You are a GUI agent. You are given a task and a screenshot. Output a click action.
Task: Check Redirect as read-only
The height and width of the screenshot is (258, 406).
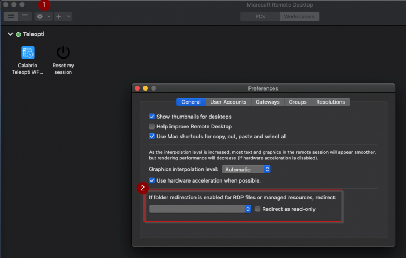click(x=258, y=209)
